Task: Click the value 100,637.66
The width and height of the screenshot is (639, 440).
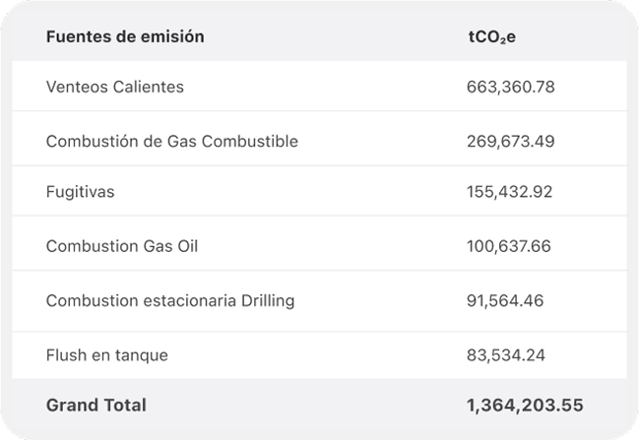Action: (x=511, y=246)
